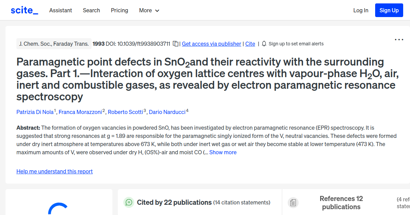Open Get access via publisher link
410x215 pixels.
point(211,44)
